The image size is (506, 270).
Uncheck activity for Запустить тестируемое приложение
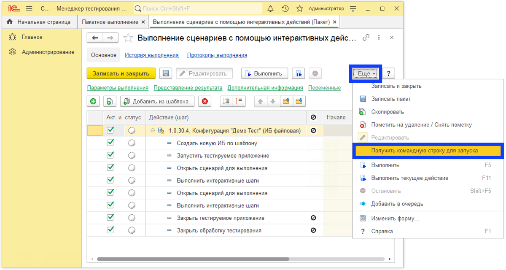click(x=110, y=155)
